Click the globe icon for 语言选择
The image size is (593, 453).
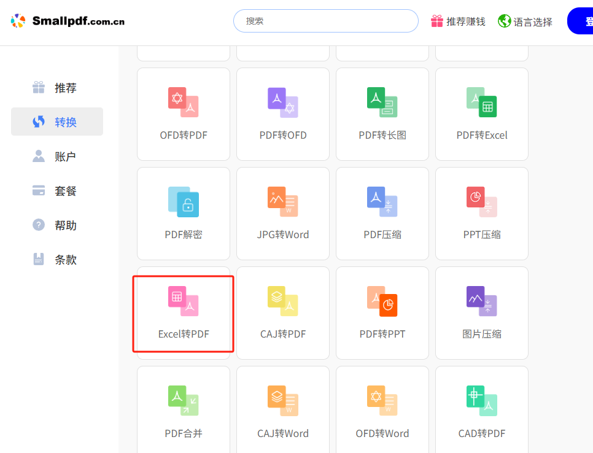(x=504, y=21)
